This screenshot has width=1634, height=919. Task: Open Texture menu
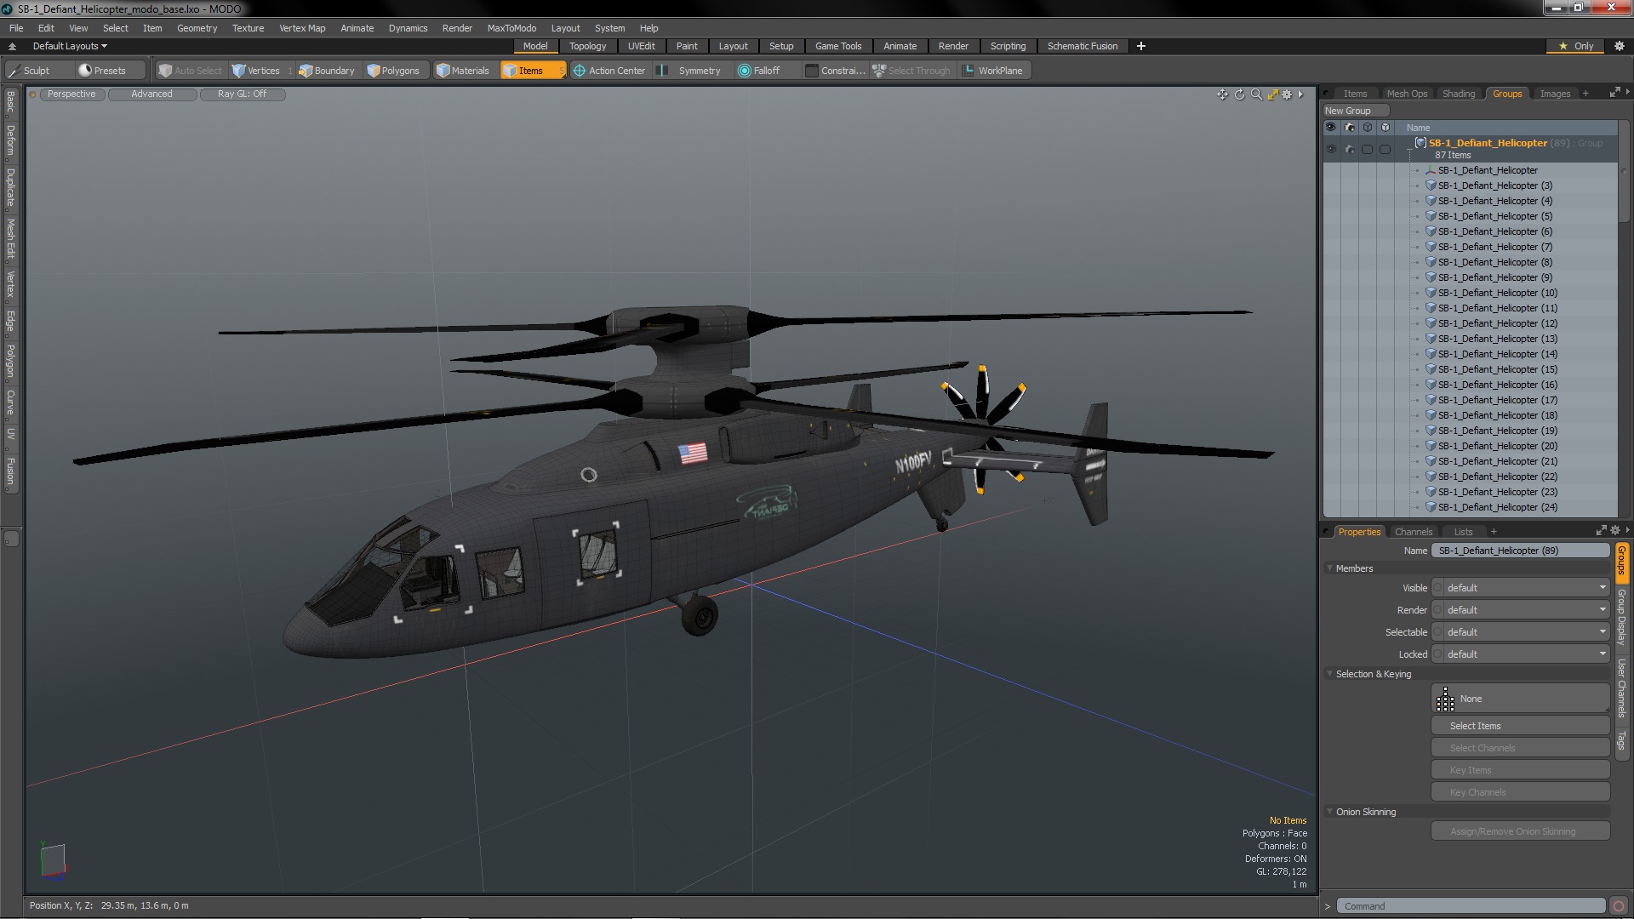(248, 28)
